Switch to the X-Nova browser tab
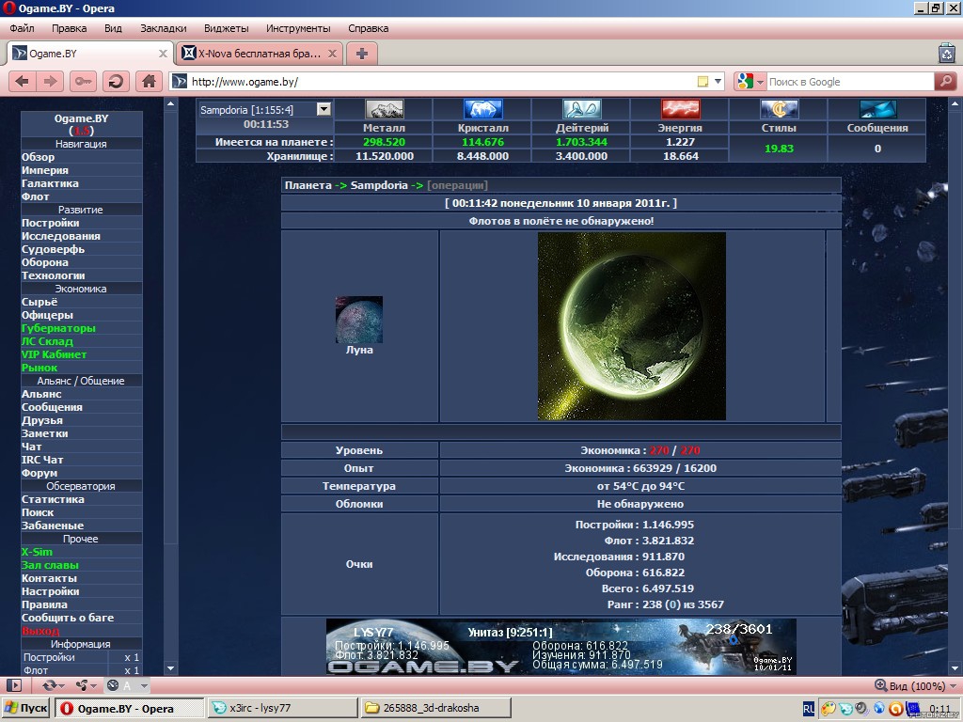The height and width of the screenshot is (722, 963). pos(260,54)
